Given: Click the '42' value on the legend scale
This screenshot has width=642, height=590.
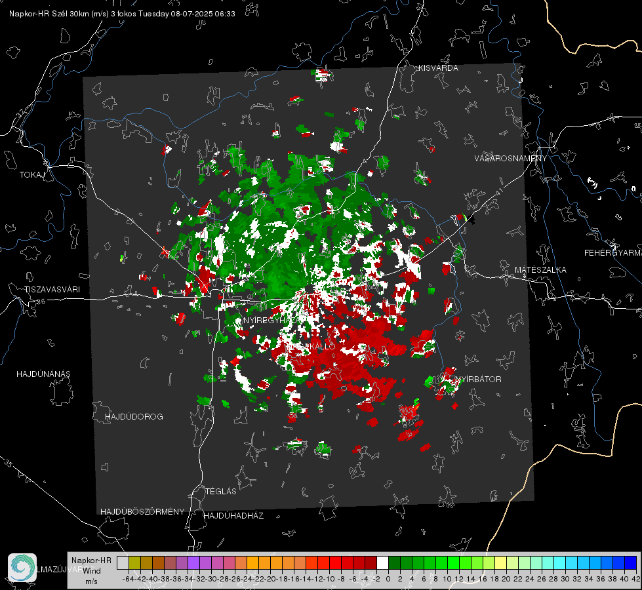Looking at the screenshot, I should [636, 579].
